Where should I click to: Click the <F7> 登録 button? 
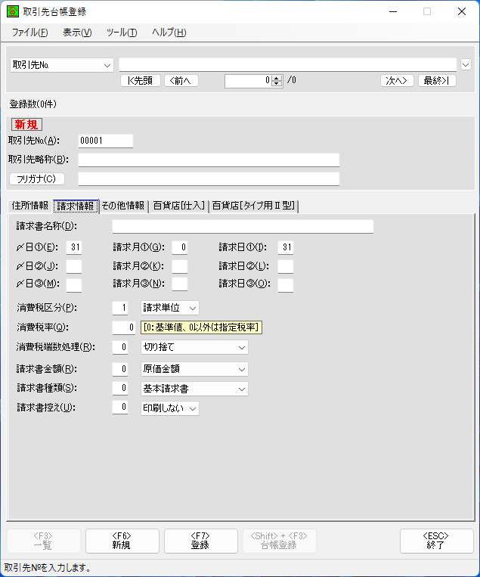pos(201,541)
